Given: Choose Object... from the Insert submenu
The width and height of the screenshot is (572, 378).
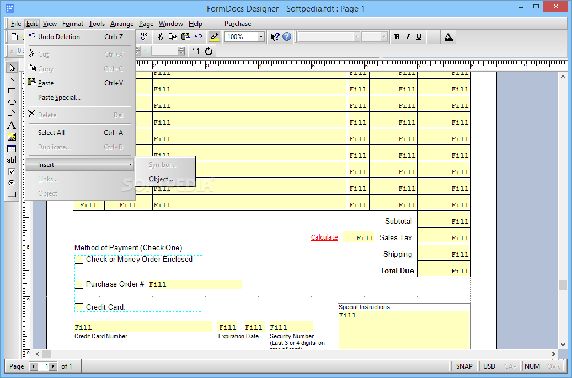Looking at the screenshot, I should tap(165, 179).
